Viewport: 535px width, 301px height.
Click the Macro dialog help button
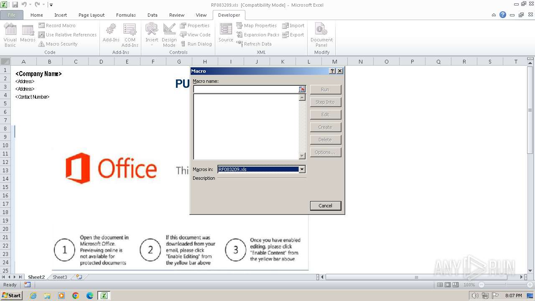(332, 71)
